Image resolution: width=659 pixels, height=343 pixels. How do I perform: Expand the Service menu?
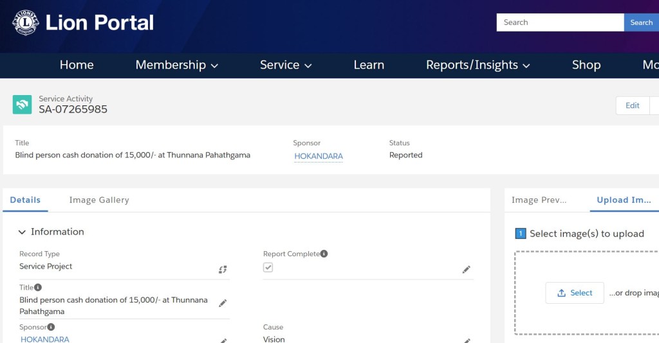tap(286, 65)
